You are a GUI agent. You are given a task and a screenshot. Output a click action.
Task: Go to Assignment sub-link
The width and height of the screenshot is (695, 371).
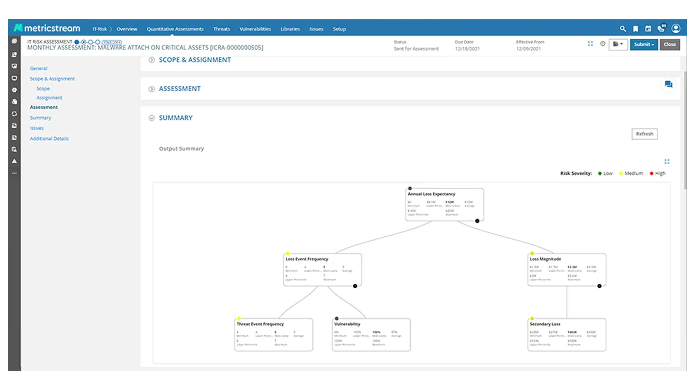[x=49, y=98]
